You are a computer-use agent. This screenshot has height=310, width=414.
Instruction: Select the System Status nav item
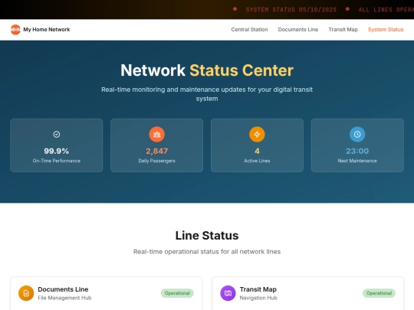[386, 30]
